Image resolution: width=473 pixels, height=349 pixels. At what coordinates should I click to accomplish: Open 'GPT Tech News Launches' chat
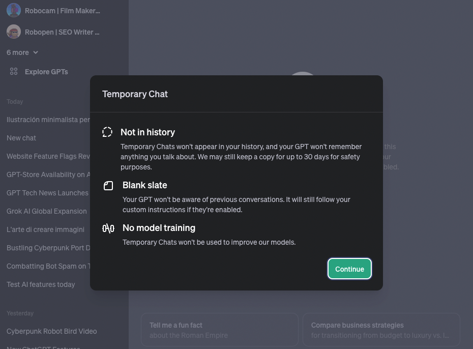point(47,193)
